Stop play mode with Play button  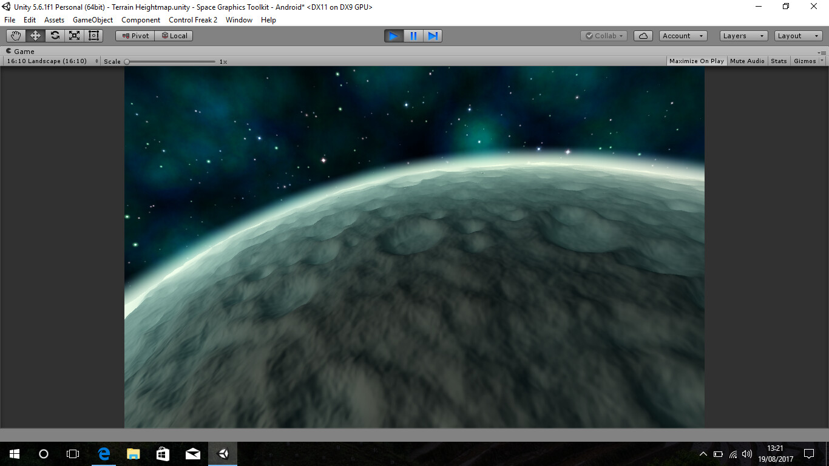(x=393, y=36)
